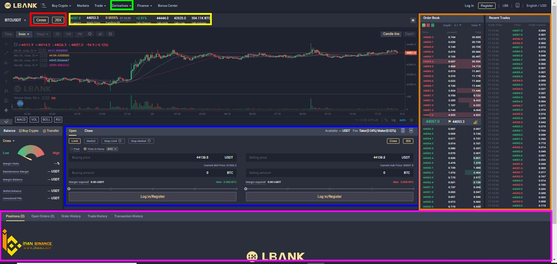Toggle the VOL indicator
The image size is (557, 264).
pos(35,119)
